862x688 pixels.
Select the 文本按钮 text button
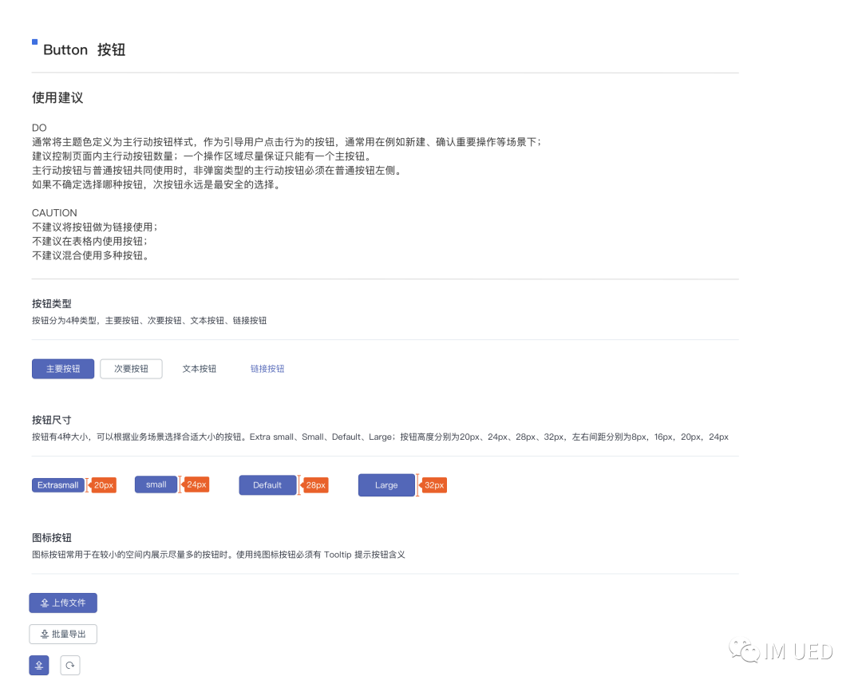199,369
